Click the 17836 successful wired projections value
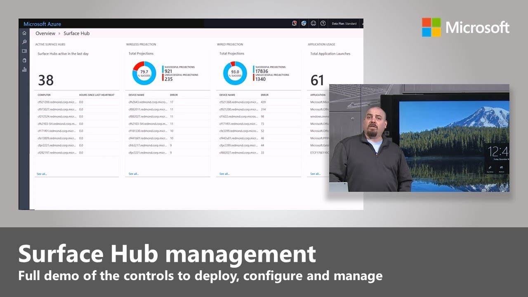 coord(262,71)
